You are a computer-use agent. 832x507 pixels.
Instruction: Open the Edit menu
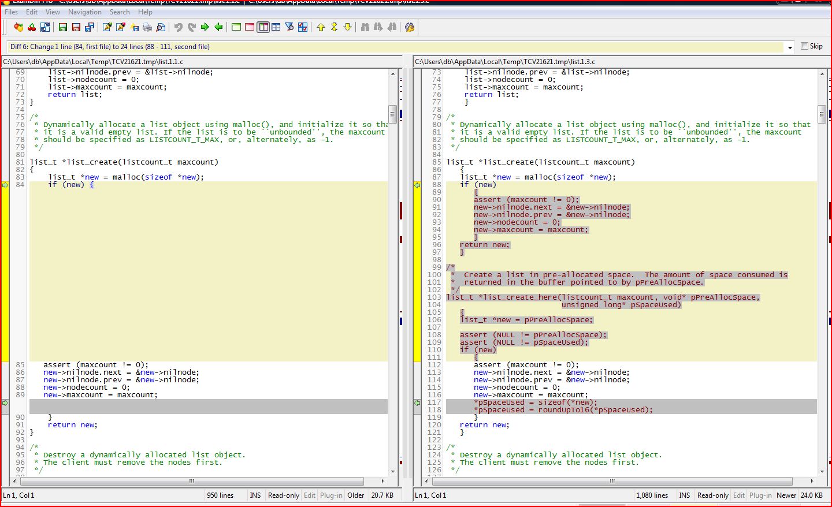(32, 12)
